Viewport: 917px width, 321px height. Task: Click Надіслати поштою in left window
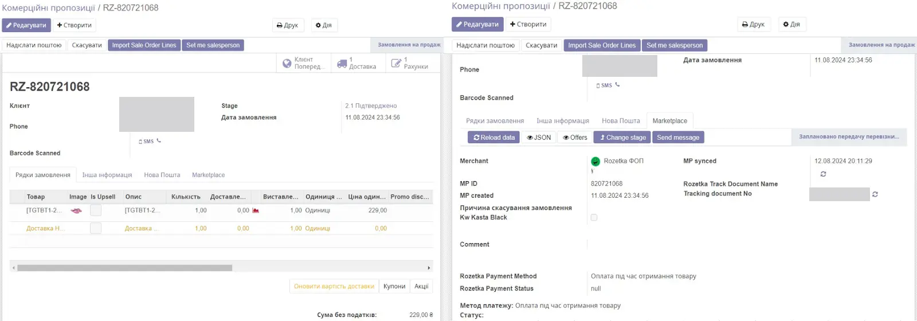pos(34,45)
